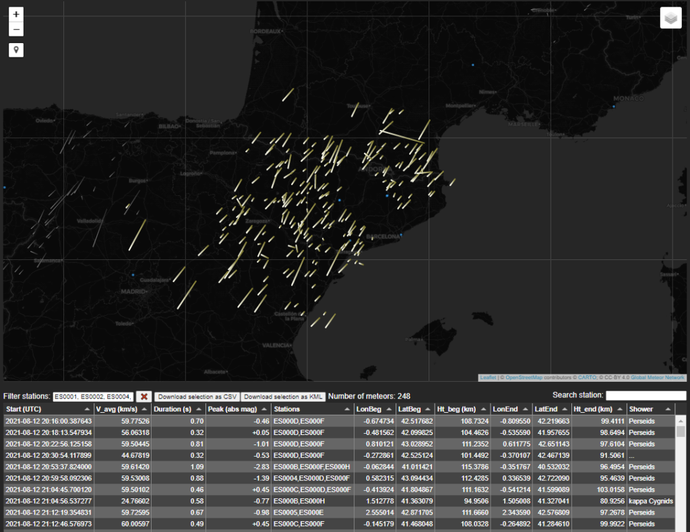690x532 pixels.
Task: Sort by Duration (s) column header
Action: tap(177, 409)
